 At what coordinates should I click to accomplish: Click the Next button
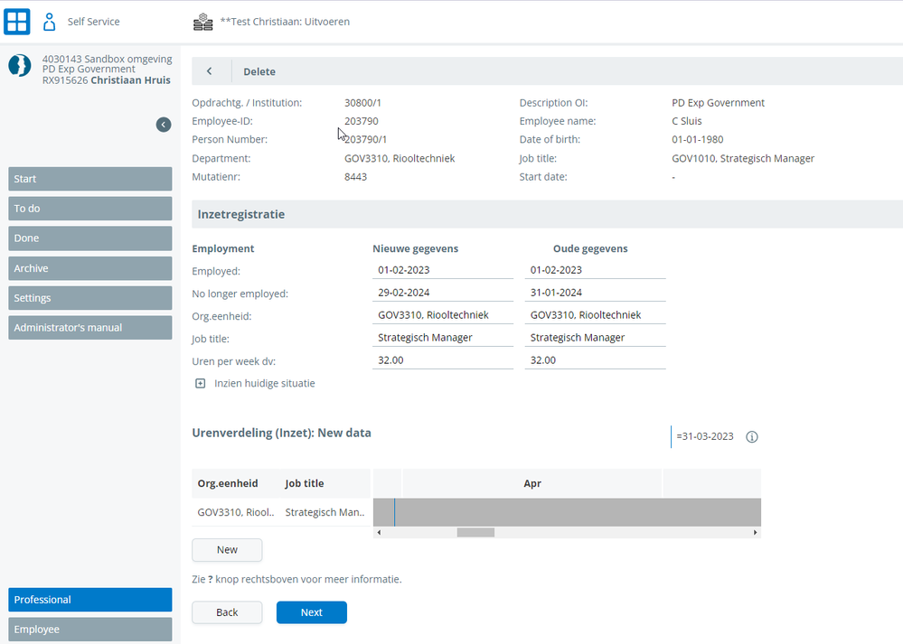coord(312,612)
